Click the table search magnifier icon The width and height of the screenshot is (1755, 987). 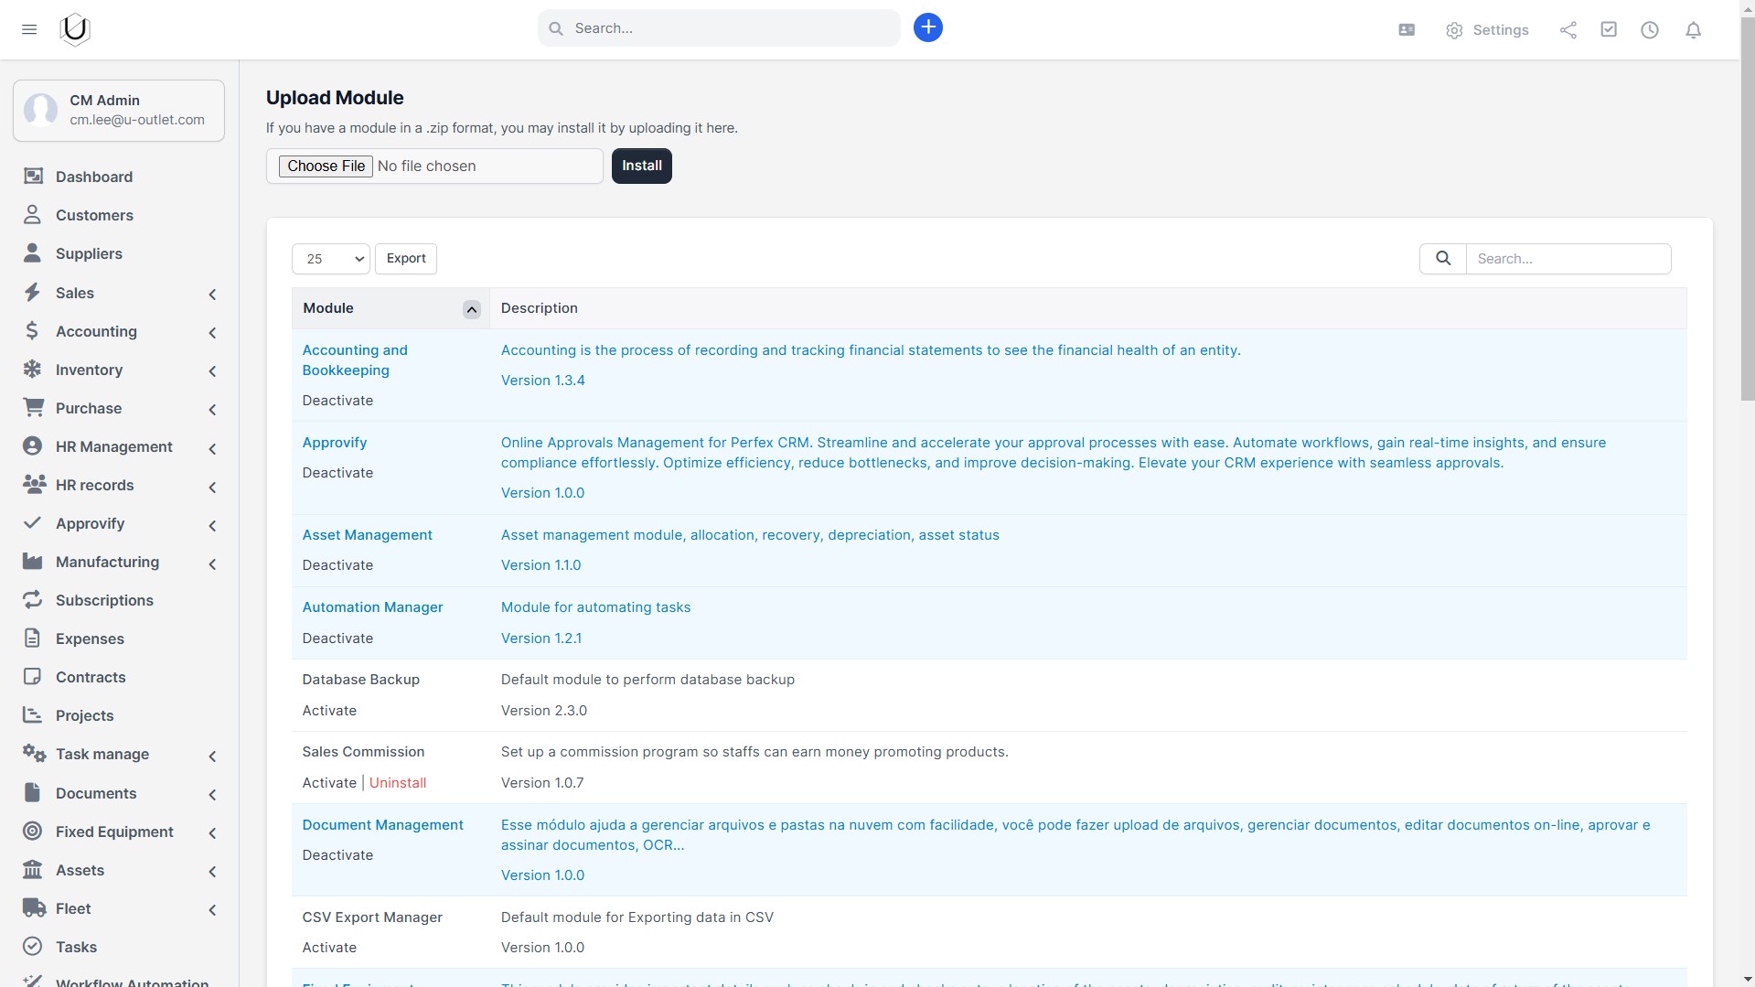tap(1442, 259)
